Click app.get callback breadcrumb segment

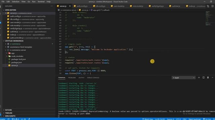pyautogui.click(x=101, y=10)
